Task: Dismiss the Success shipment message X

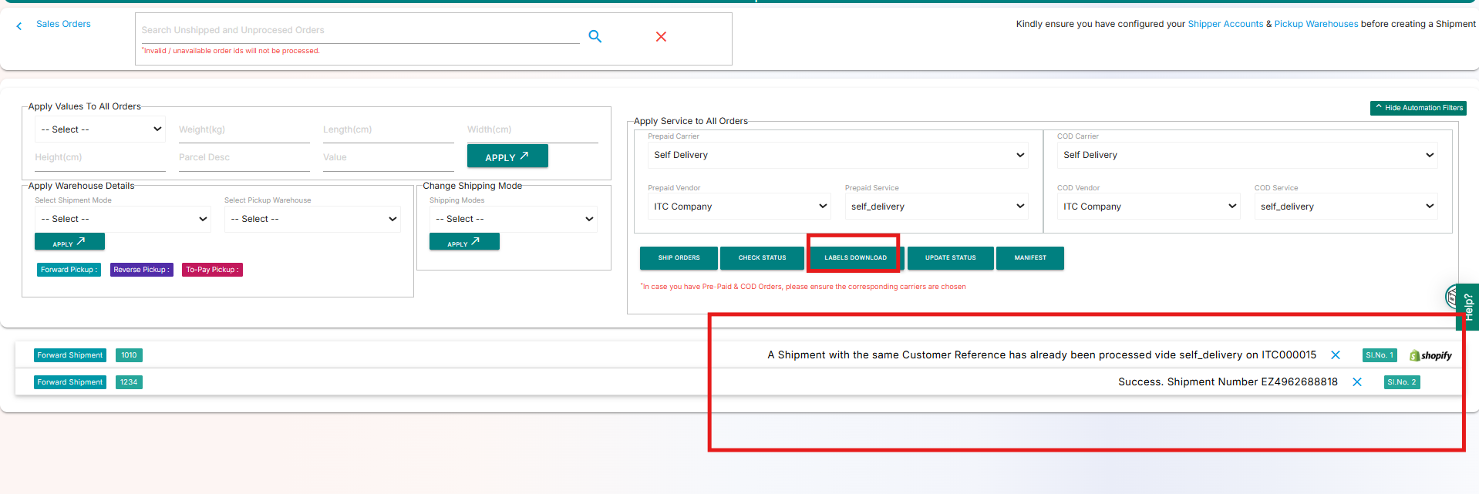Action: (x=1357, y=382)
